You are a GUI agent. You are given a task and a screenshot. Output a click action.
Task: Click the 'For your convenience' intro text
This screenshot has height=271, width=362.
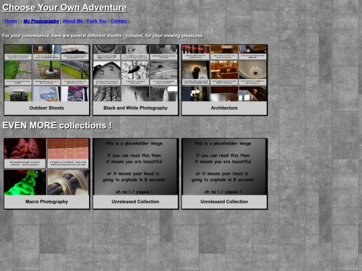tap(103, 35)
